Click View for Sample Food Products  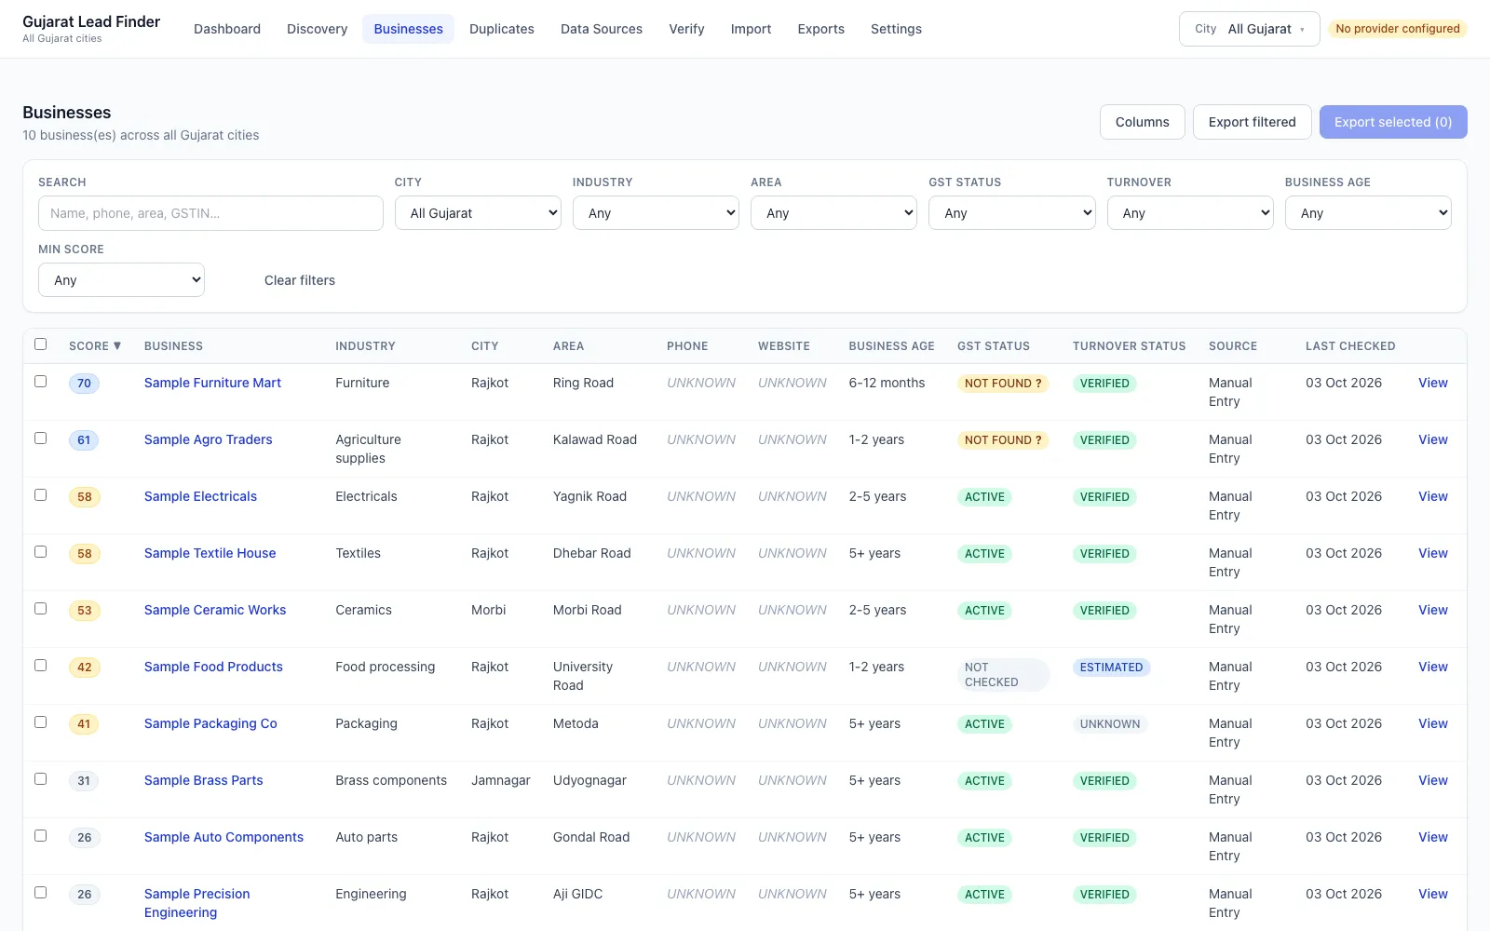click(1432, 667)
